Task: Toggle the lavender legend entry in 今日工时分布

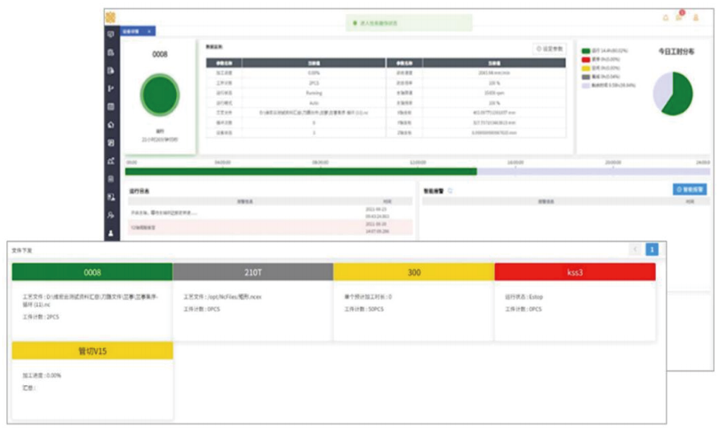Action: pyautogui.click(x=609, y=85)
